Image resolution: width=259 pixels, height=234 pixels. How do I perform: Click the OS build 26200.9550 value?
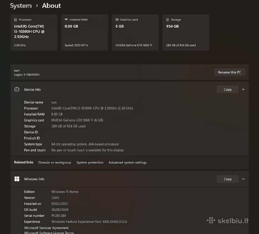pos(60,210)
